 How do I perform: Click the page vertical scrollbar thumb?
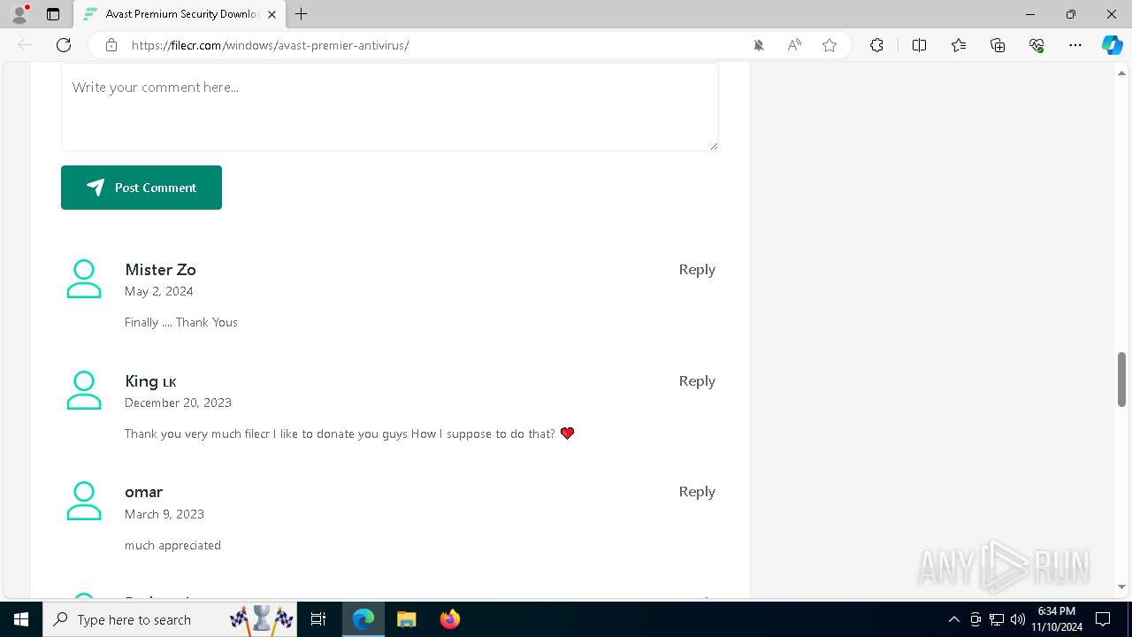[x=1121, y=379]
